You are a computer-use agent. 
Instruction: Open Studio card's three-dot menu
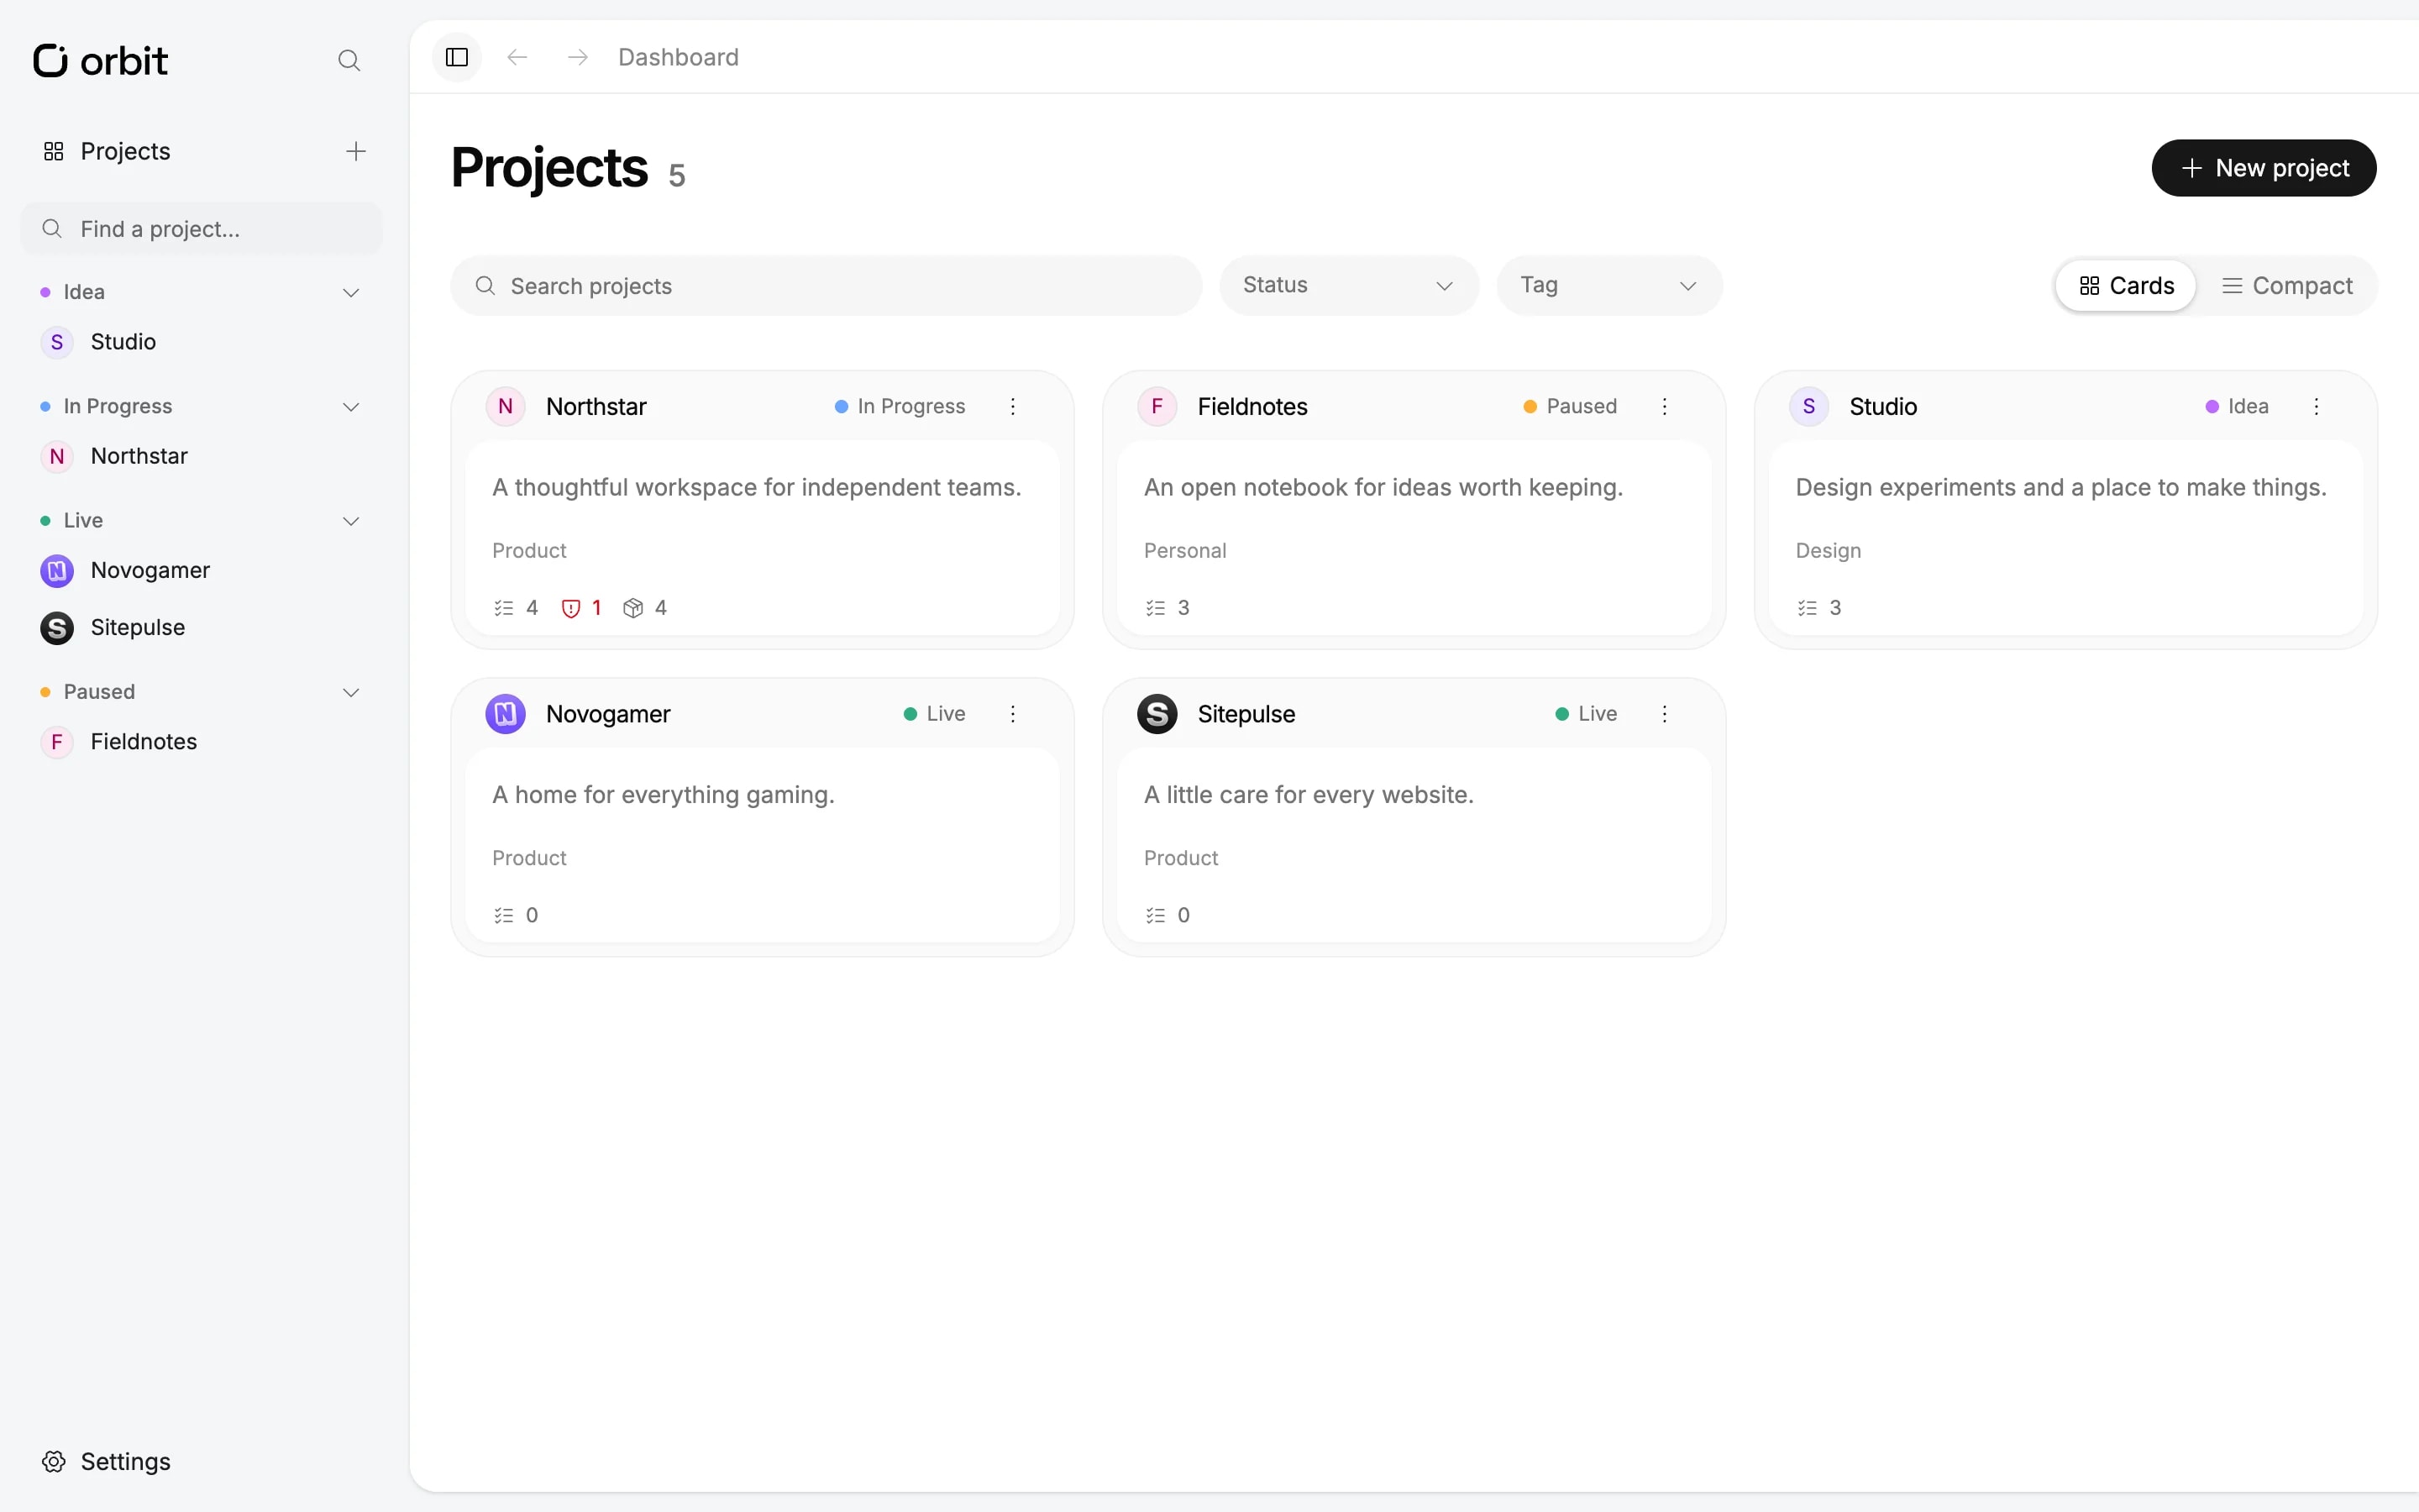2316,406
